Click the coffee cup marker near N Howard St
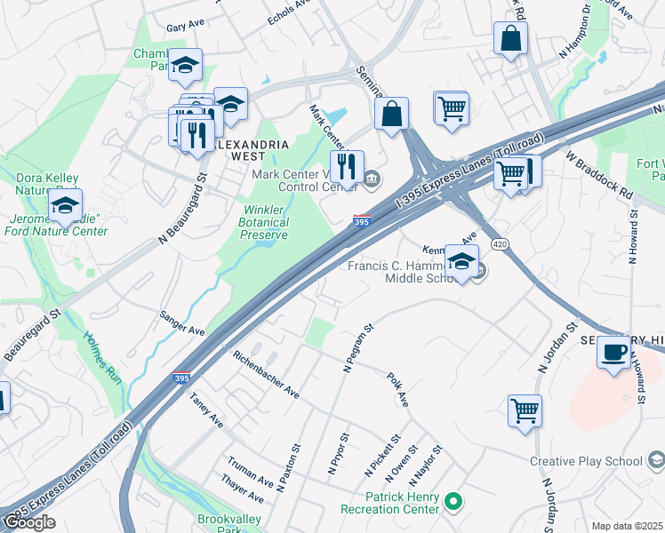The height and width of the screenshot is (533, 665). click(x=613, y=354)
